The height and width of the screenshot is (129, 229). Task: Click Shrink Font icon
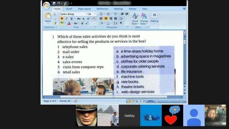coord(87,23)
